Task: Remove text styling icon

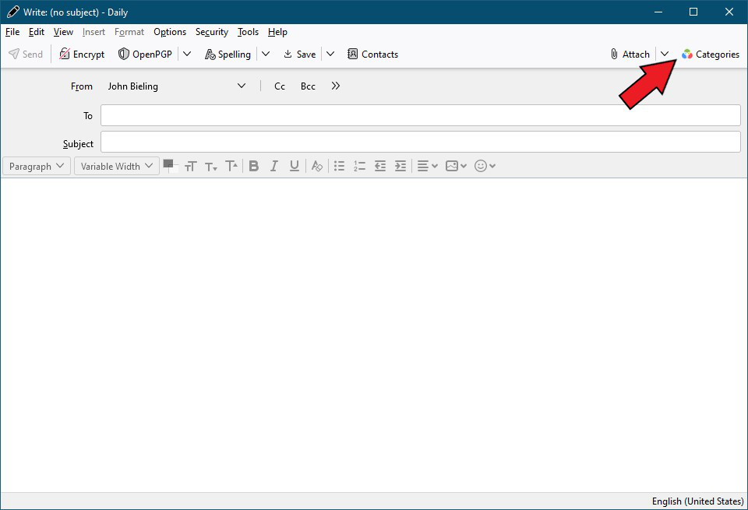Action: click(317, 166)
